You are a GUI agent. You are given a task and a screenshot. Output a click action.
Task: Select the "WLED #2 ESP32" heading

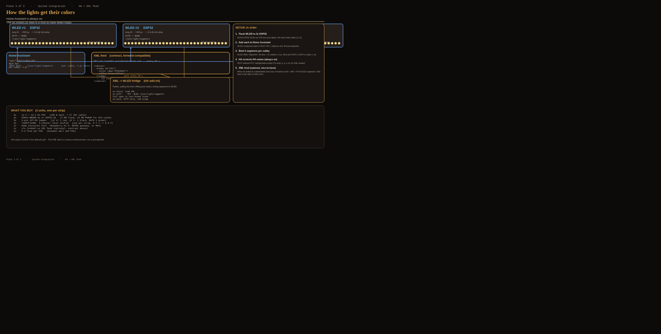(x=139, y=28)
